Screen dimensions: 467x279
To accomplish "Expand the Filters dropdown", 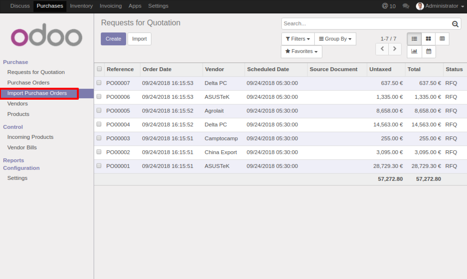I will tap(297, 39).
